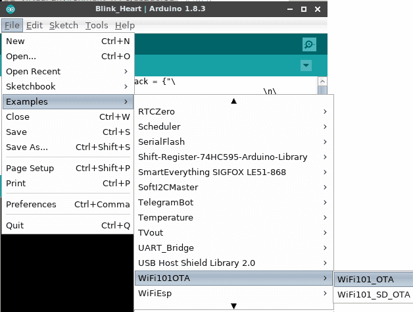The image size is (413, 312).
Task: Load the WiFi101_SD_OTA example sketch
Action: click(x=373, y=294)
